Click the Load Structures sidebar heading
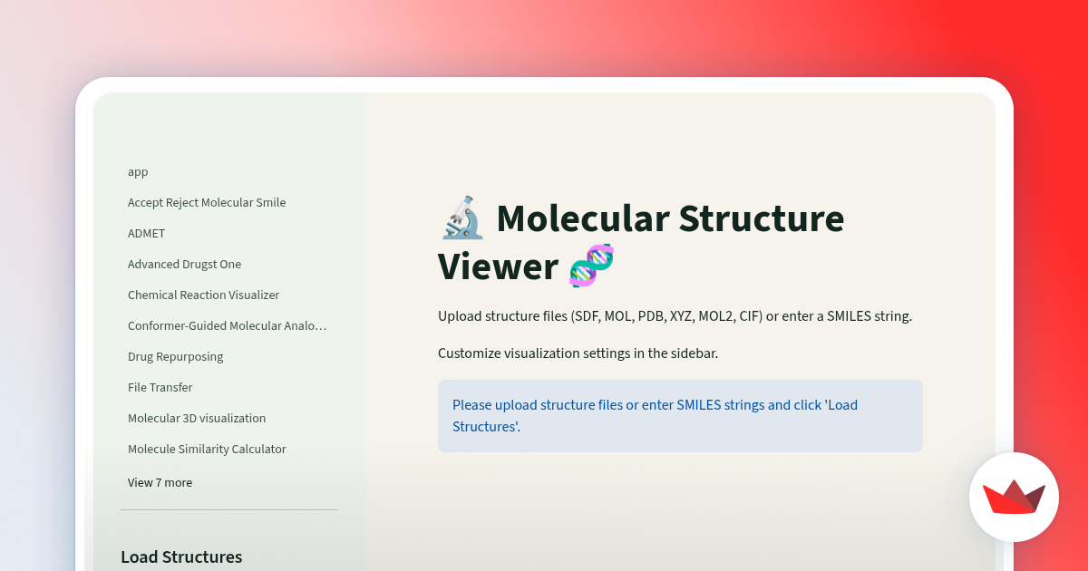The image size is (1088, 571). [181, 556]
